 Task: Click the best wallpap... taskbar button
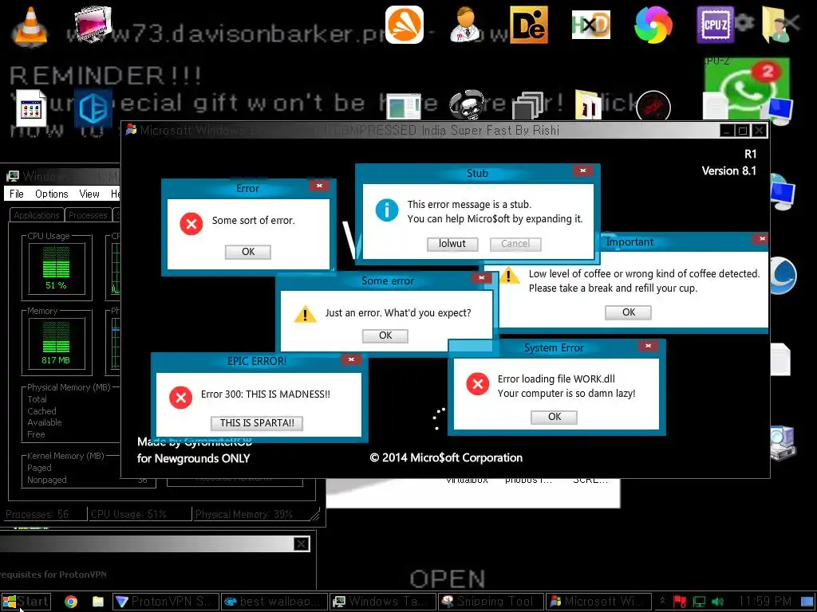(274, 602)
